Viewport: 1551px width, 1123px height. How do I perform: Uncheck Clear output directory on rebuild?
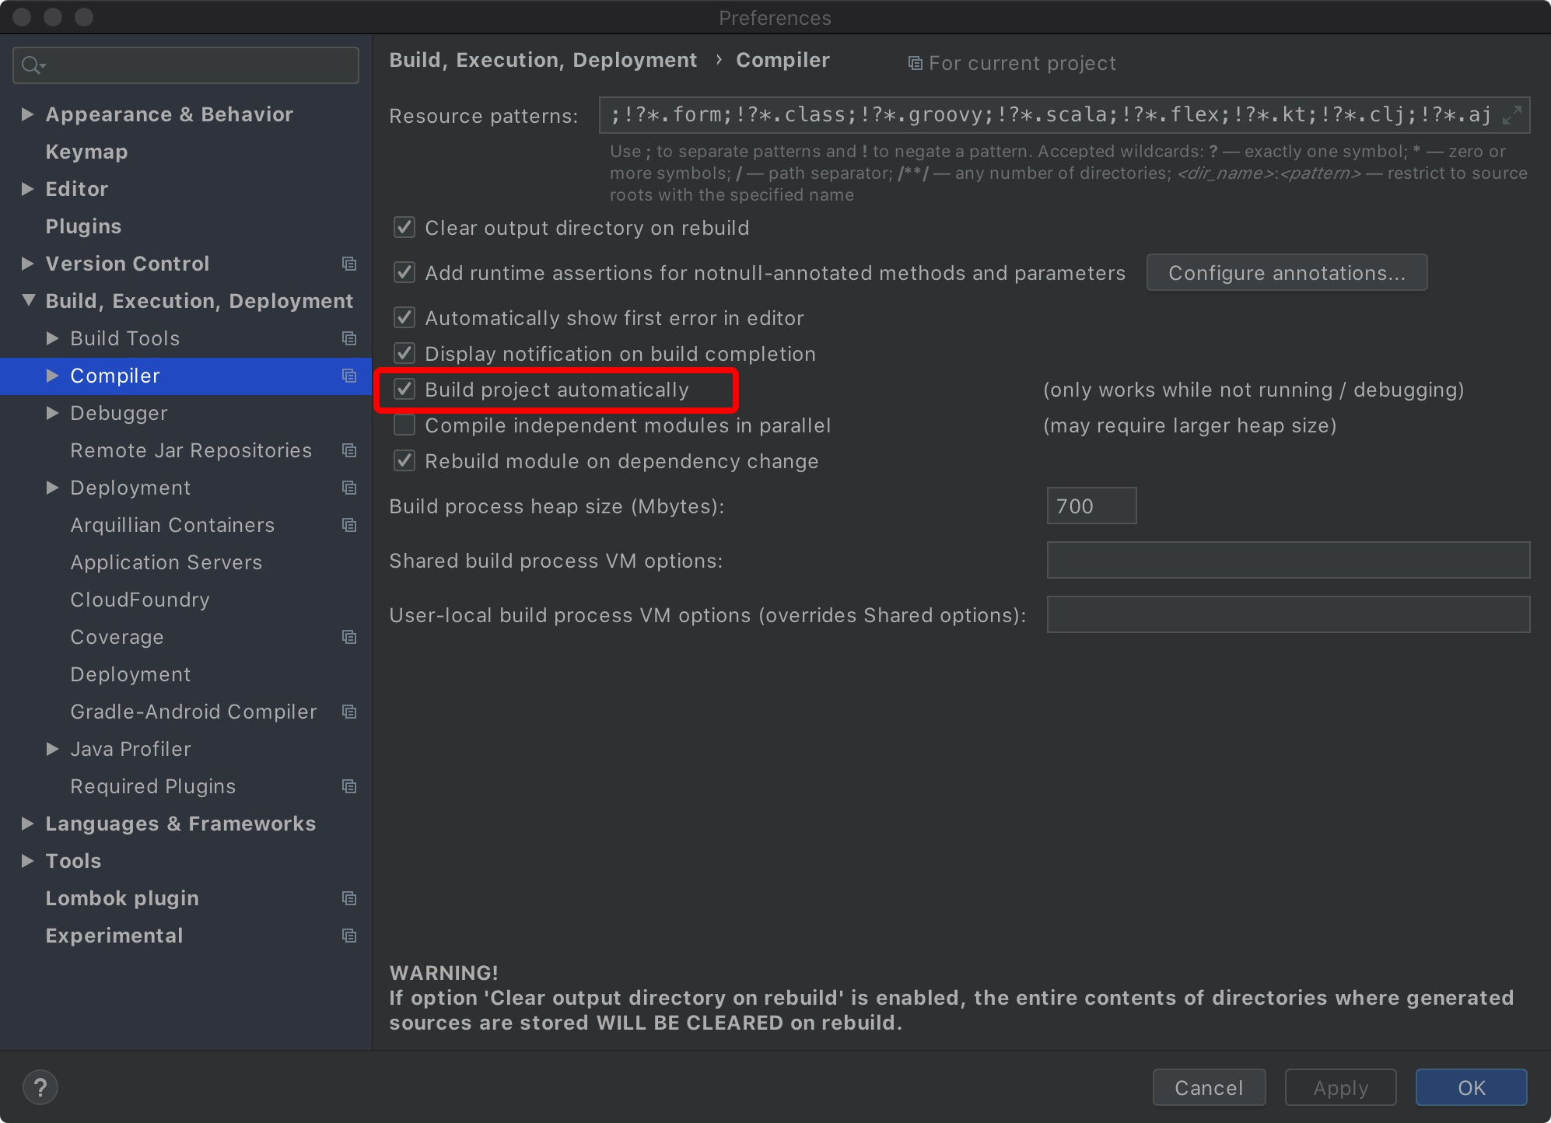(404, 228)
